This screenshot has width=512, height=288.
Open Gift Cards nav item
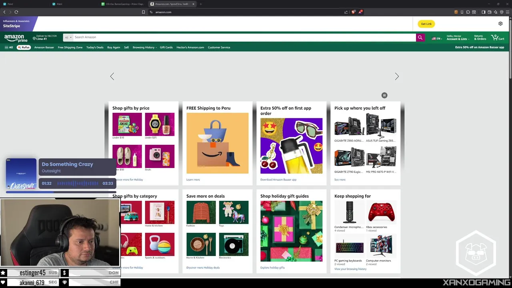point(166,47)
